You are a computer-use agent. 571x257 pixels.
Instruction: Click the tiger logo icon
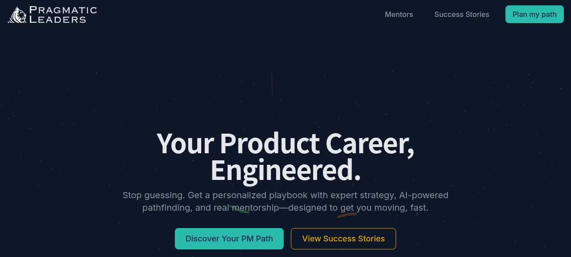tap(17, 15)
